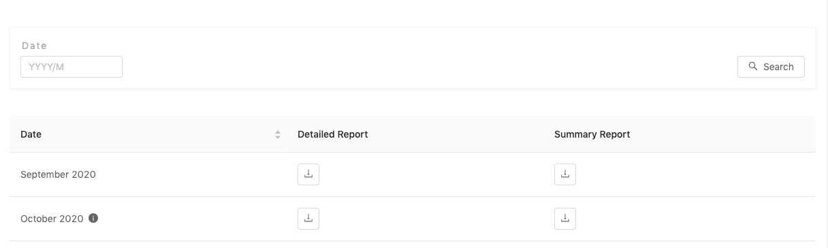Click the sorter arrows in Date header
Screen dimensions: 828x248
coord(278,135)
